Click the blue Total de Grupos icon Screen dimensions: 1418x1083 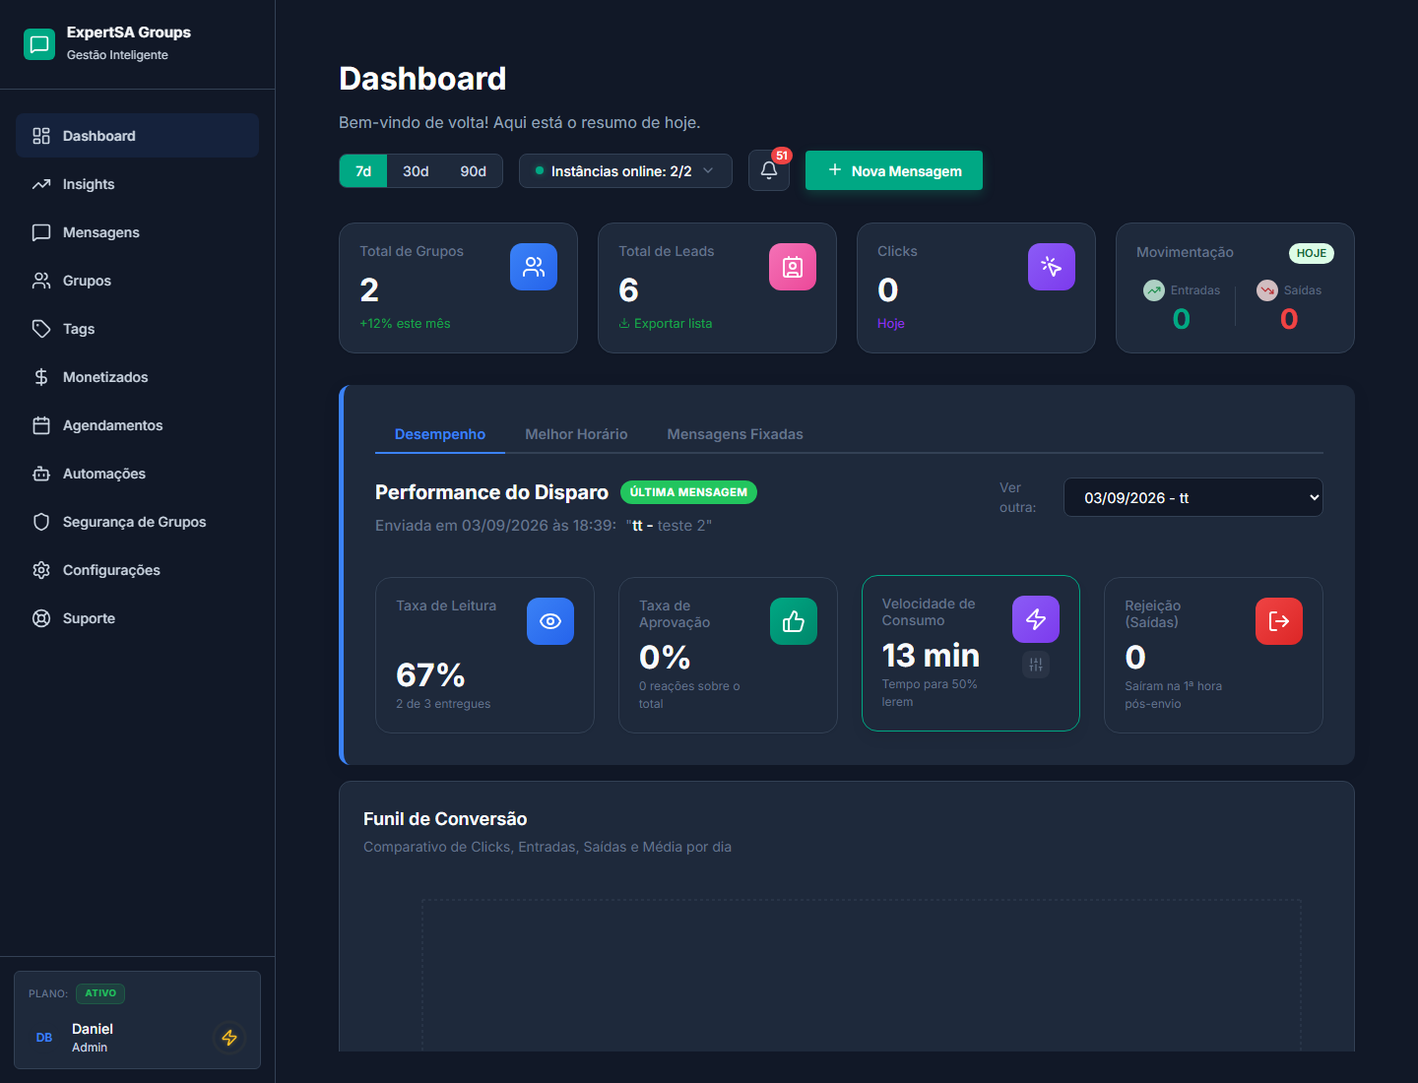coord(534,267)
